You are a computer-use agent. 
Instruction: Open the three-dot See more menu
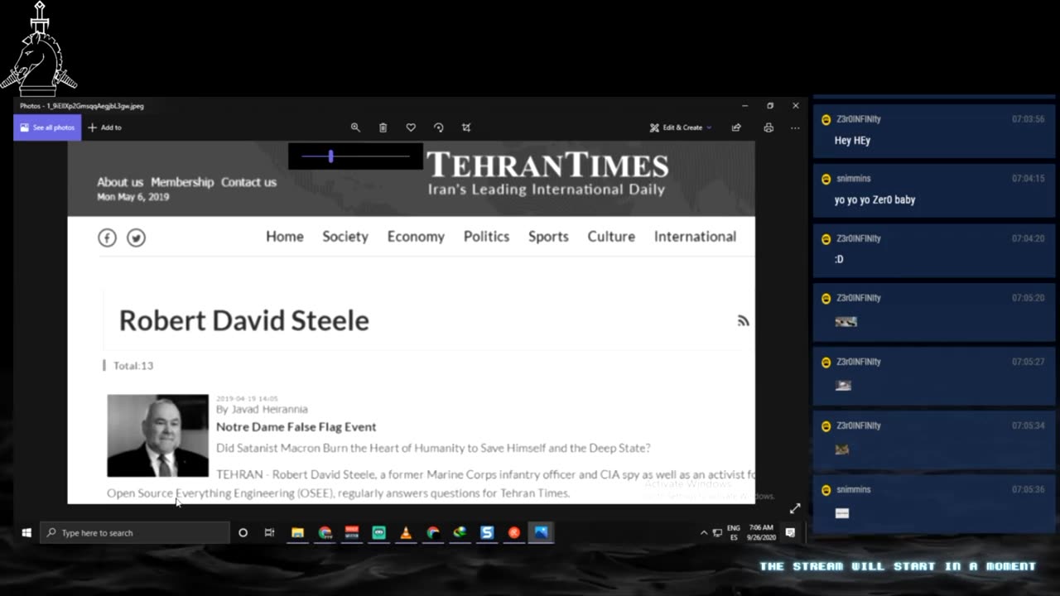click(795, 127)
